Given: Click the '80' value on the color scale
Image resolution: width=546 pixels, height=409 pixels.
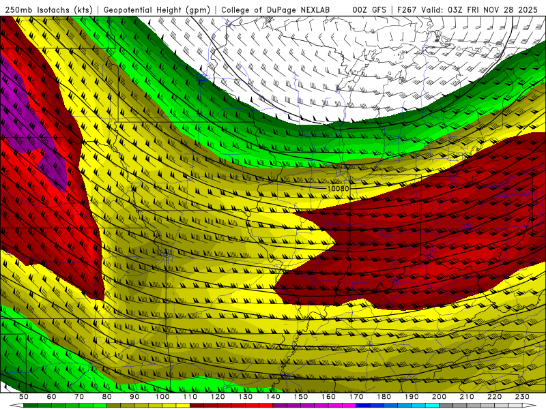Looking at the screenshot, I should (x=107, y=397).
